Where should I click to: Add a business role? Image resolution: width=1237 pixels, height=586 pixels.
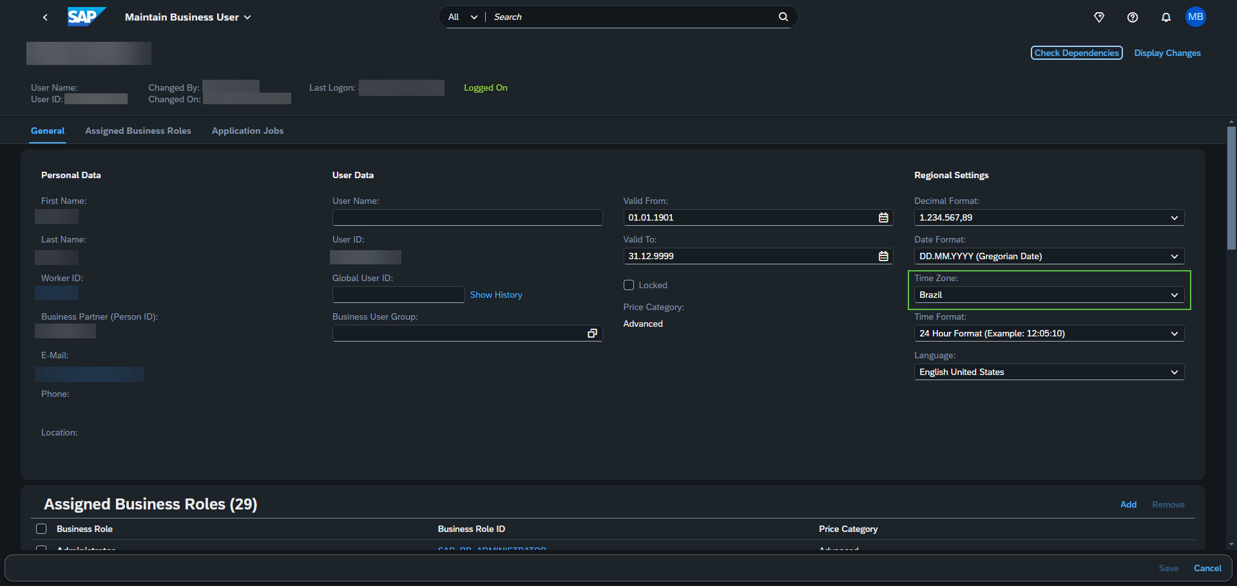(1128, 504)
